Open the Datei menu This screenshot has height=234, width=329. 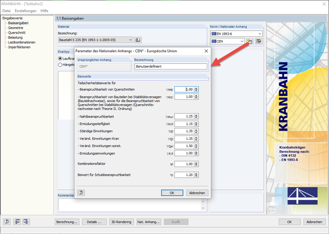coord(6,11)
